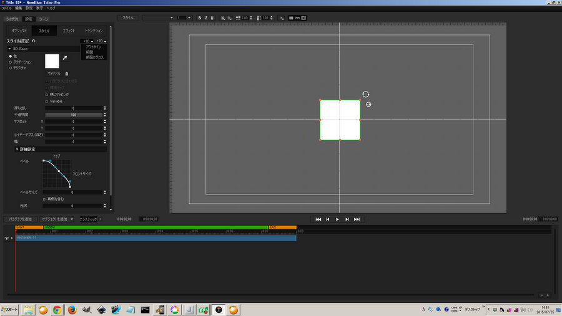Image resolution: width=562 pixels, height=316 pixels.
Task: Play the title preview
Action: (x=337, y=219)
